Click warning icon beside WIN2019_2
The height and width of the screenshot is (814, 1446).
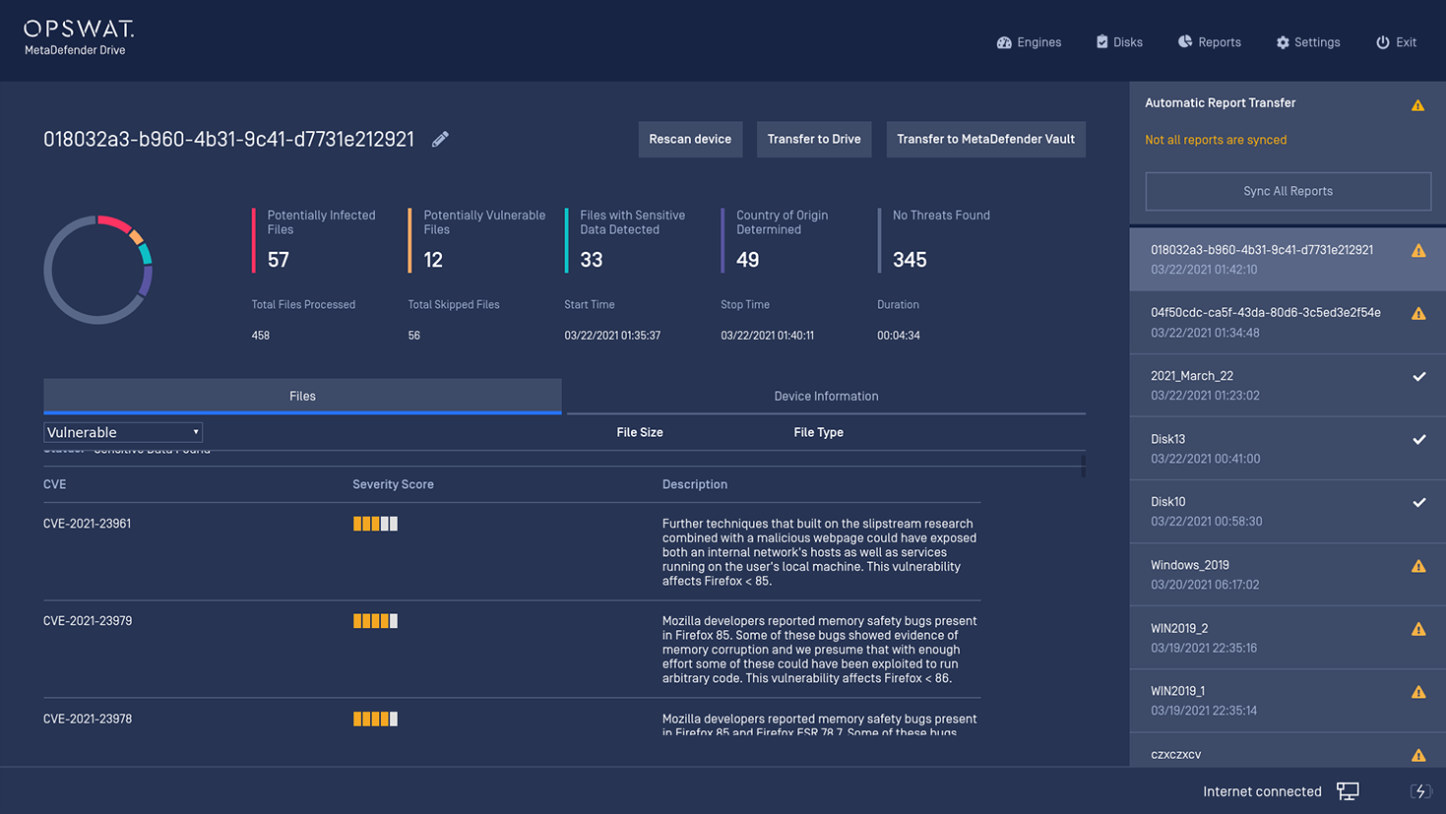(1418, 629)
